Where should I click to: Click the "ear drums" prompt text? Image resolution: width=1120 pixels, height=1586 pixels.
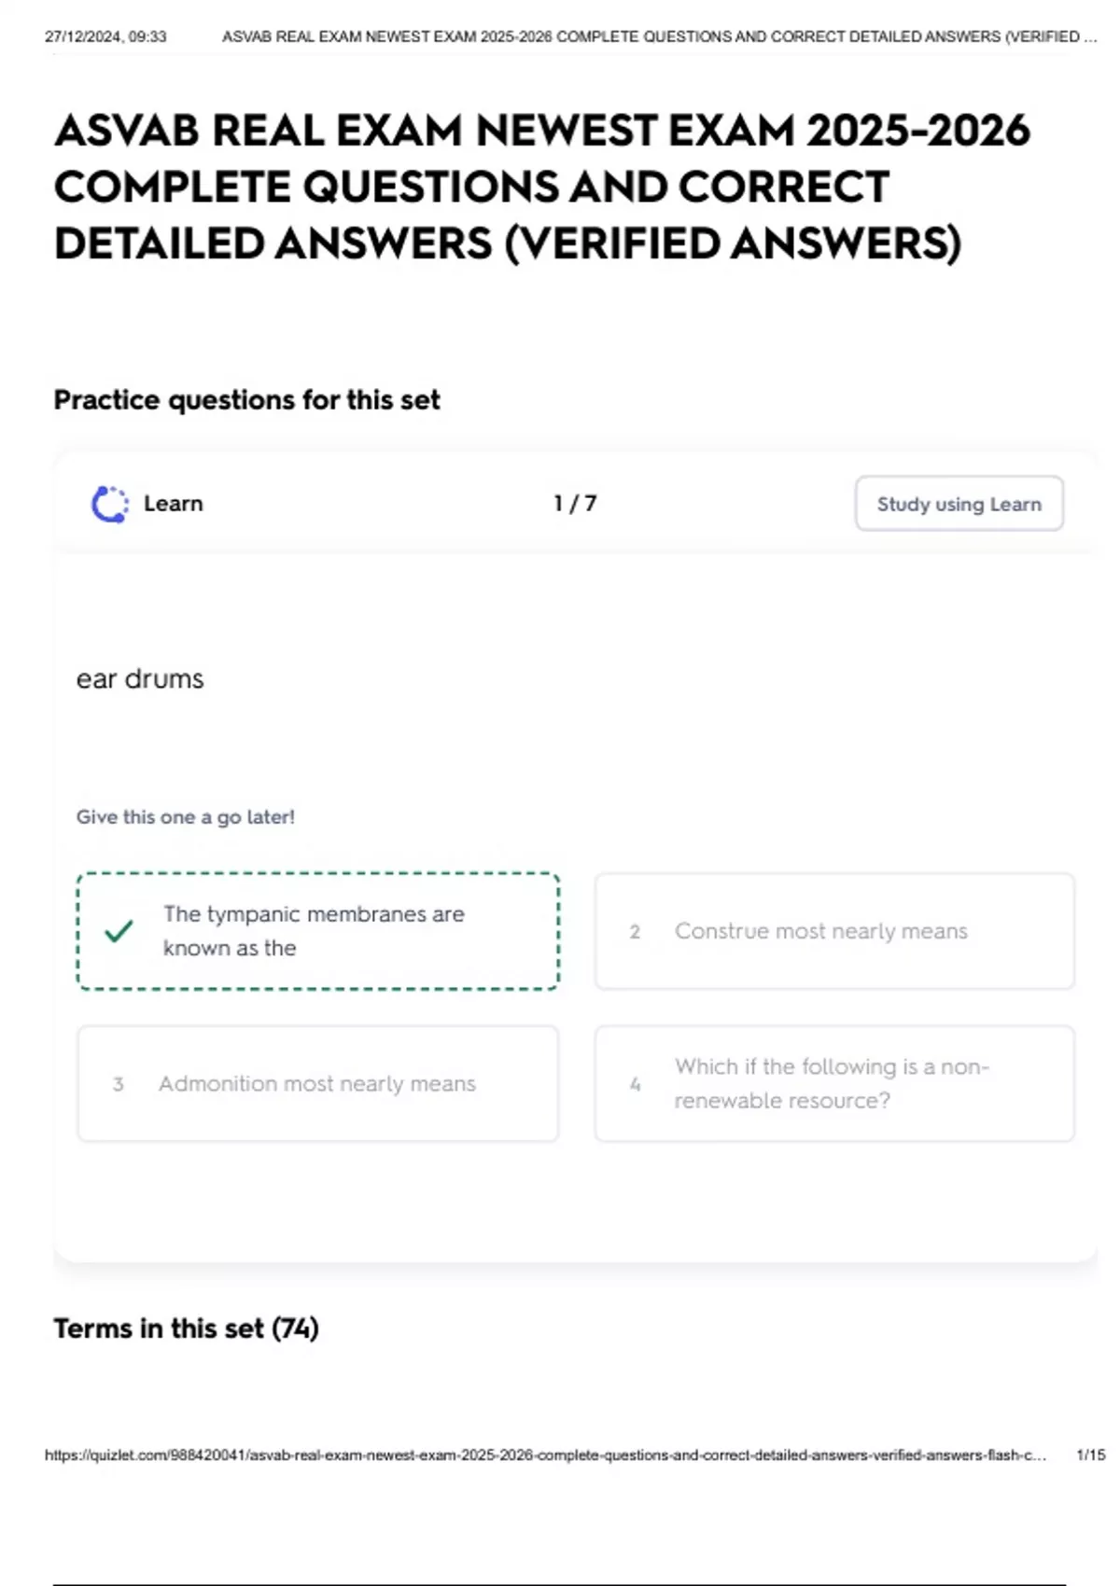click(x=140, y=679)
